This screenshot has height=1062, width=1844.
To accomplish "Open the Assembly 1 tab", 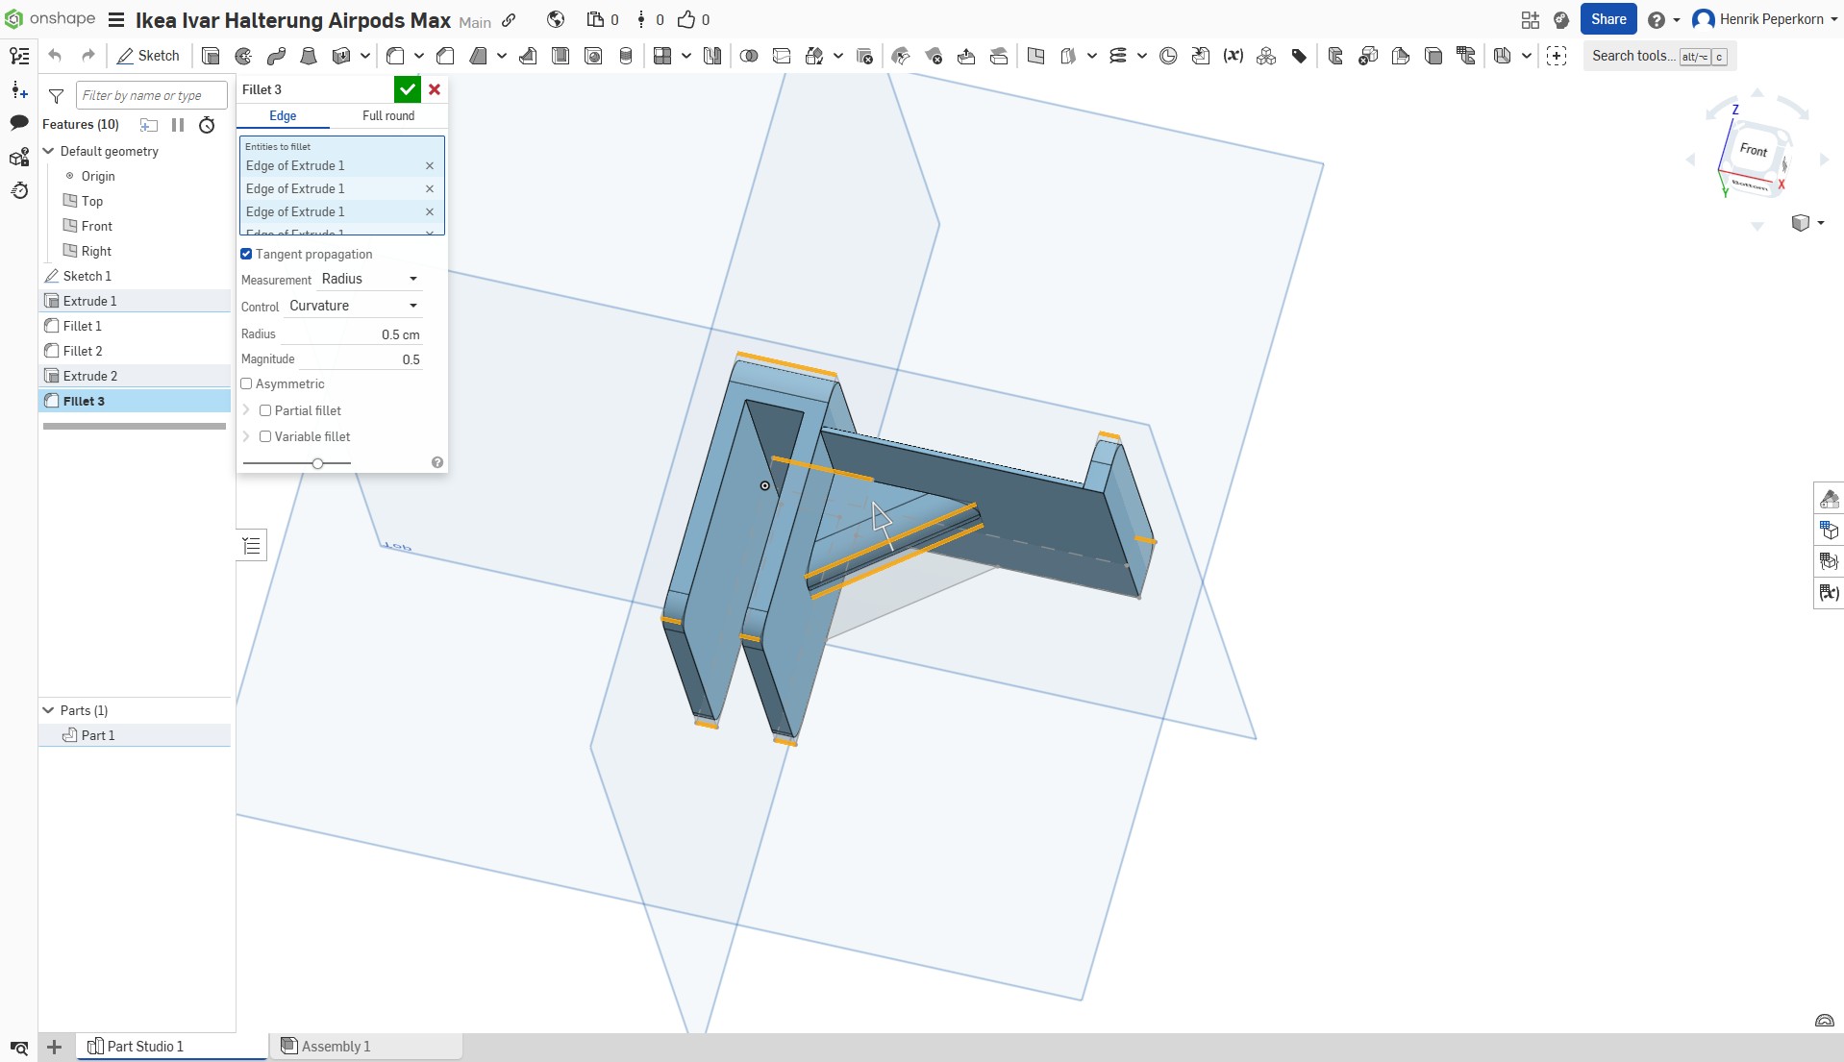I will (x=336, y=1046).
